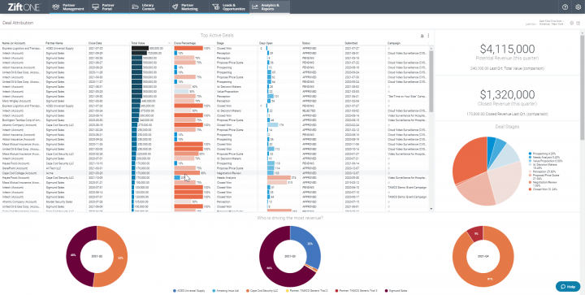This screenshot has height=295, width=585.
Task: Go to the Library Content tab
Action: 149,7
